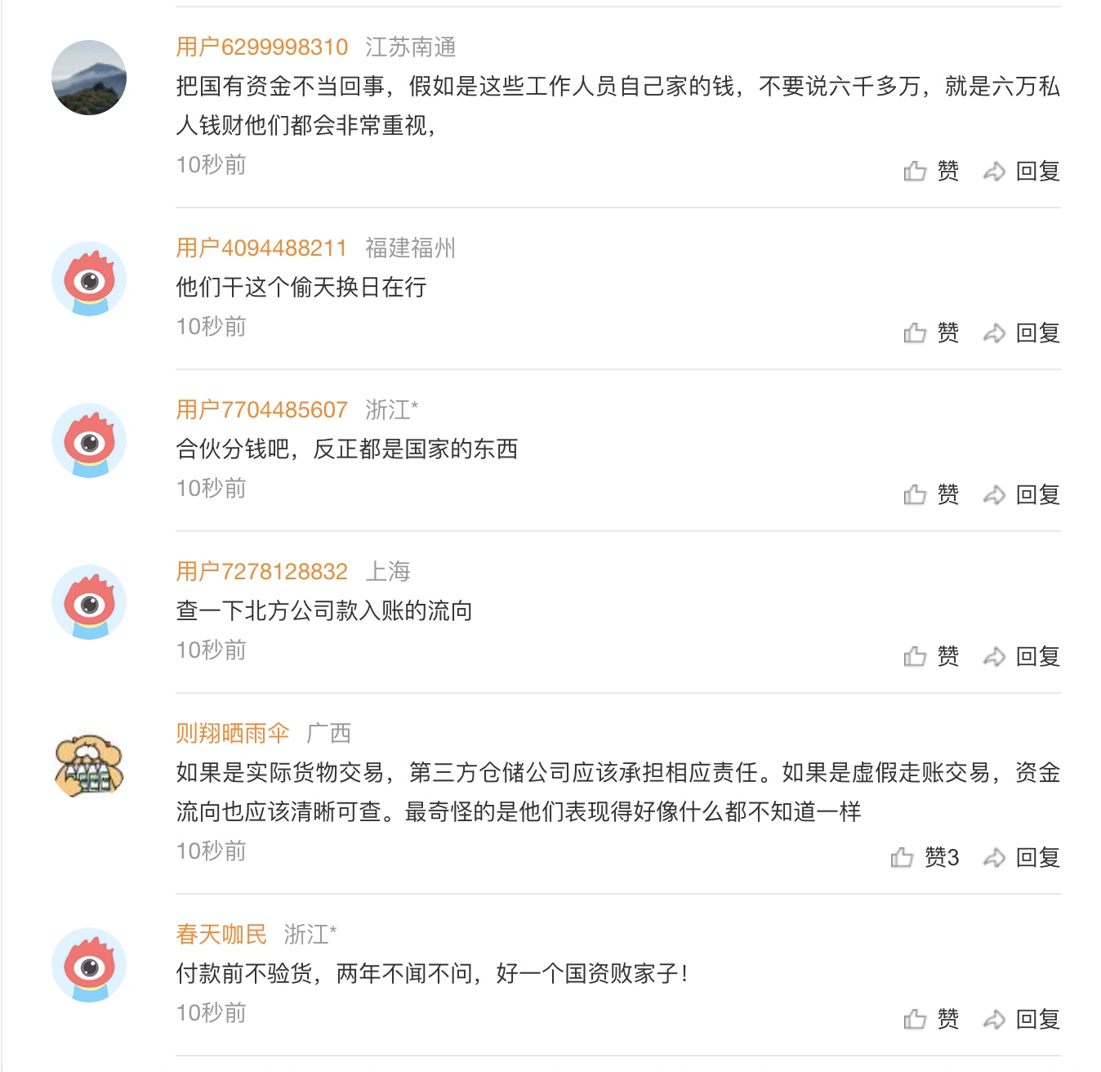
Task: Like the comment from 用户7704485607
Action: [x=931, y=495]
